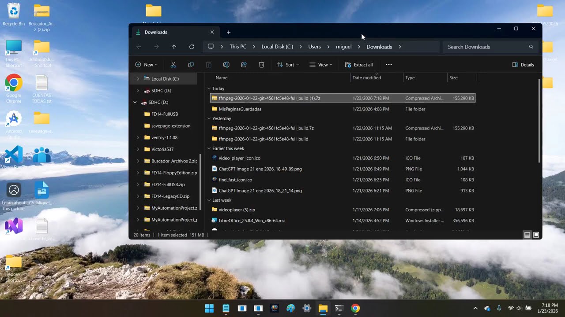Open terminal app in taskbar
The height and width of the screenshot is (317, 565).
point(339,308)
